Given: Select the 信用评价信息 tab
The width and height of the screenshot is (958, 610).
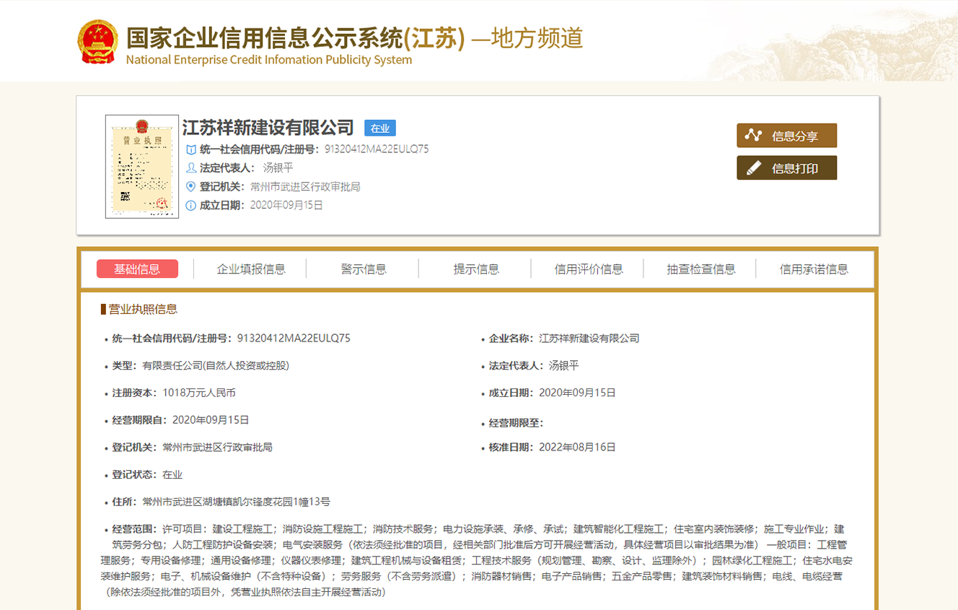Looking at the screenshot, I should click(x=589, y=269).
